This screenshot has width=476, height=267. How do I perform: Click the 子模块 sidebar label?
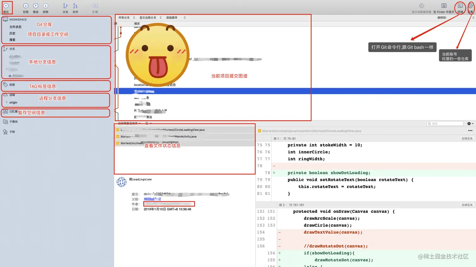point(14,122)
